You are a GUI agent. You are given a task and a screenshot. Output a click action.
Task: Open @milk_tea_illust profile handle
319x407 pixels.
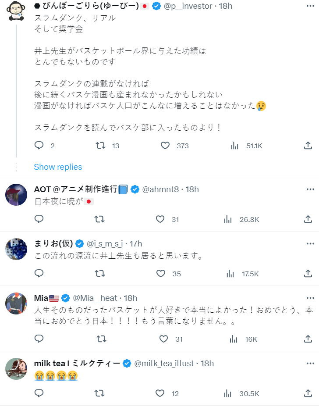[165, 363]
